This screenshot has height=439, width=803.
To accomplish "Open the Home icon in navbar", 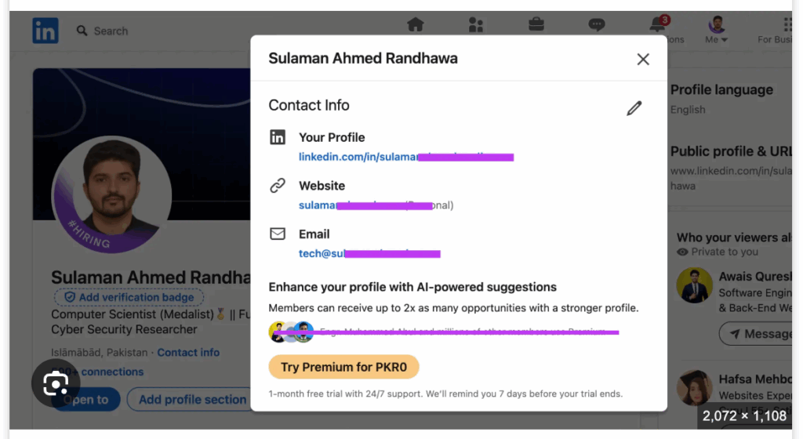I will 416,24.
